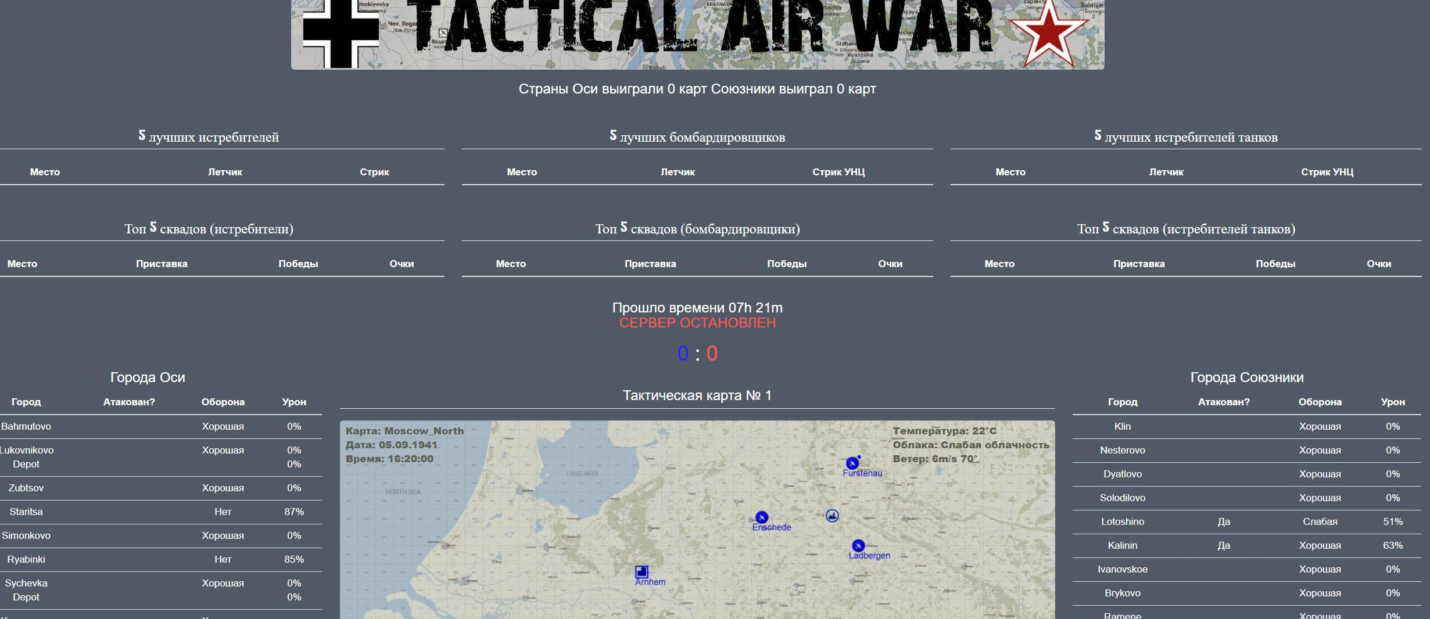Click the red "СЕРВЕР ОСТАНОВЛЕН" status
The image size is (1430, 619).
697,323
